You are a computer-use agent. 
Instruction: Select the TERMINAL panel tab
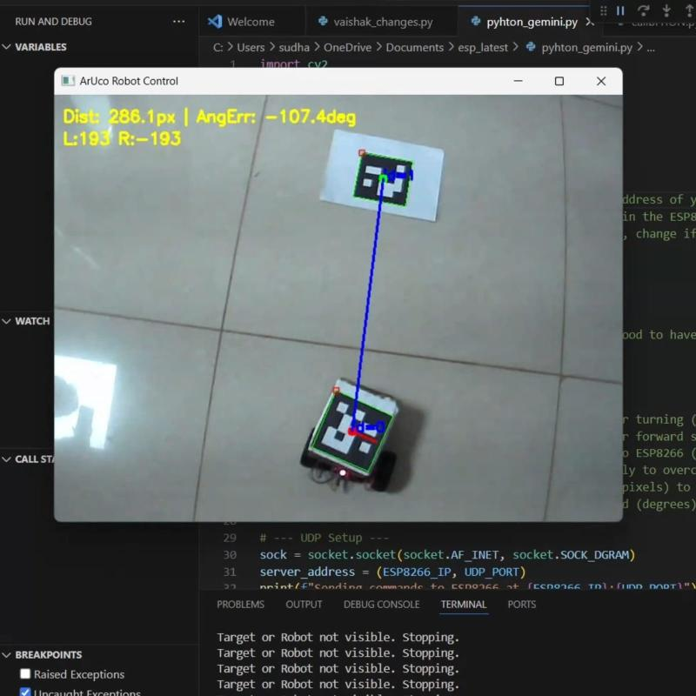pyautogui.click(x=464, y=604)
